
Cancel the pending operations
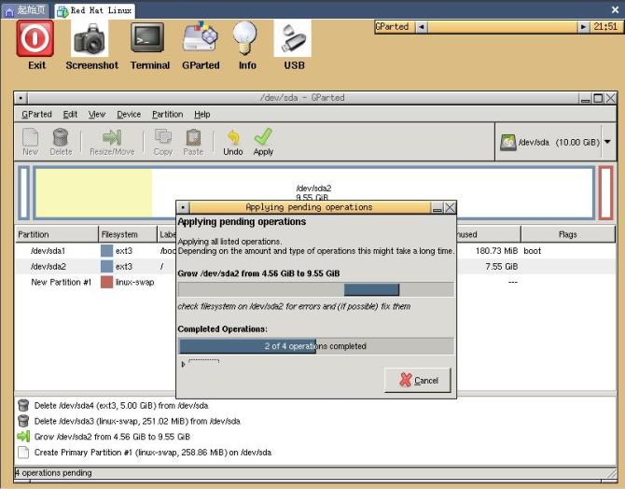418,380
